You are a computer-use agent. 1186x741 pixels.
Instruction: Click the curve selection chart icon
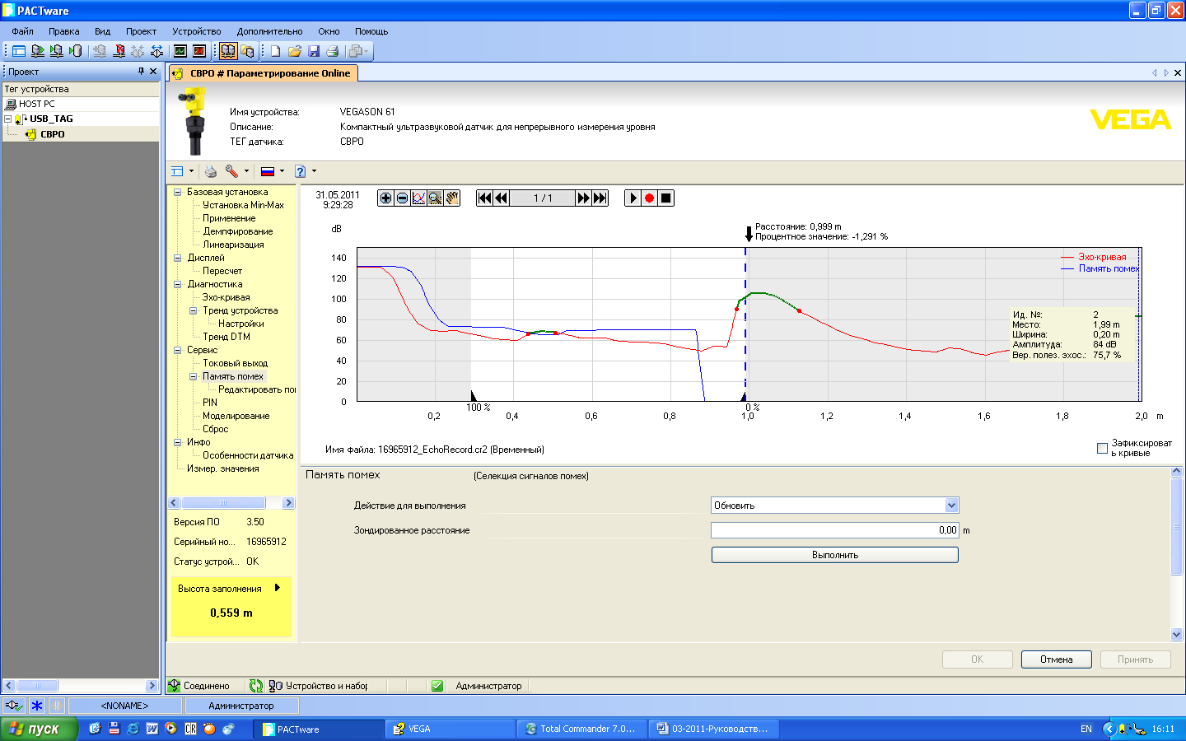418,198
